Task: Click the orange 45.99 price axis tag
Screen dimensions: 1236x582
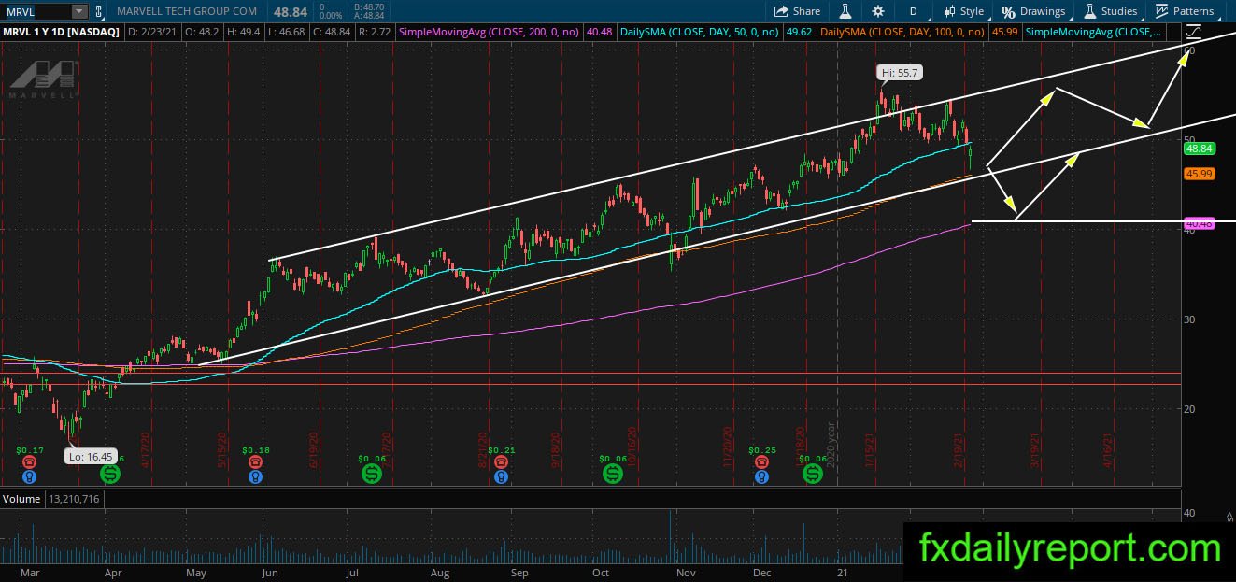Action: (x=1199, y=174)
